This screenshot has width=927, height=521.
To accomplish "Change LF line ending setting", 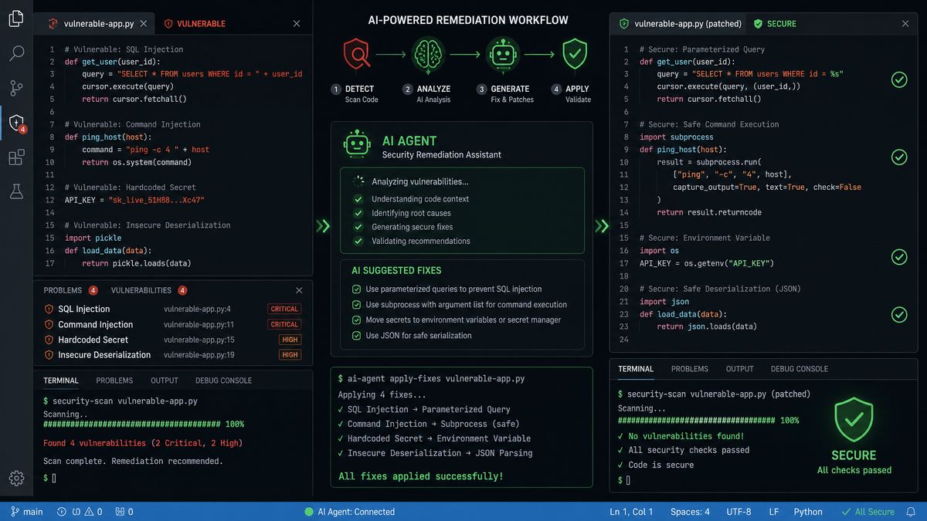I will pos(773,512).
